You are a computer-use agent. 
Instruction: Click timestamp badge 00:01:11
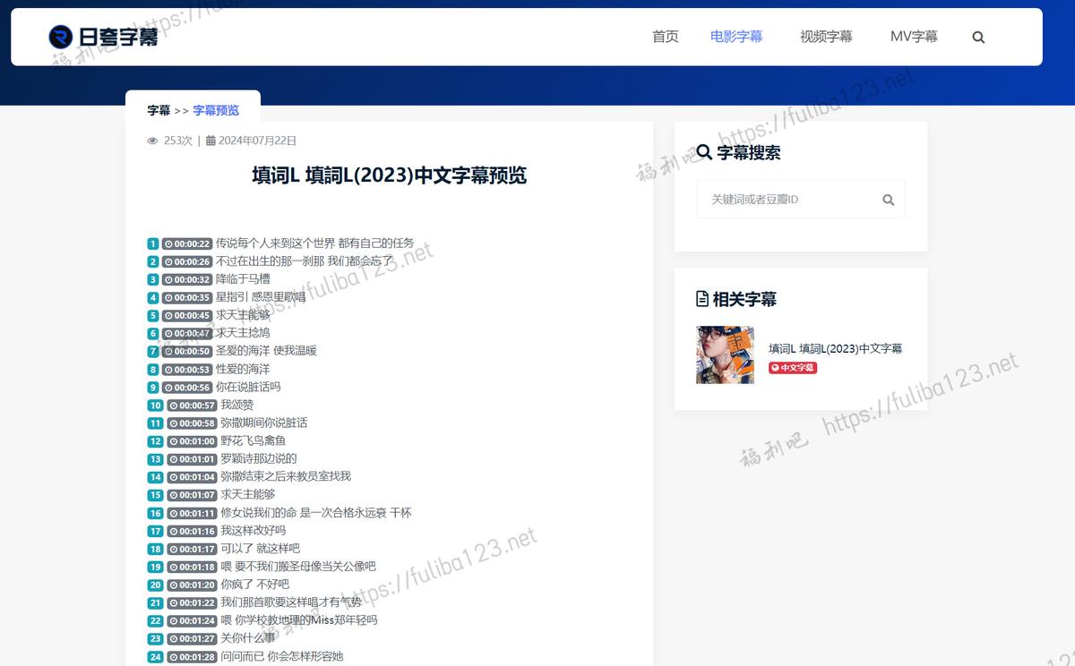coord(193,513)
